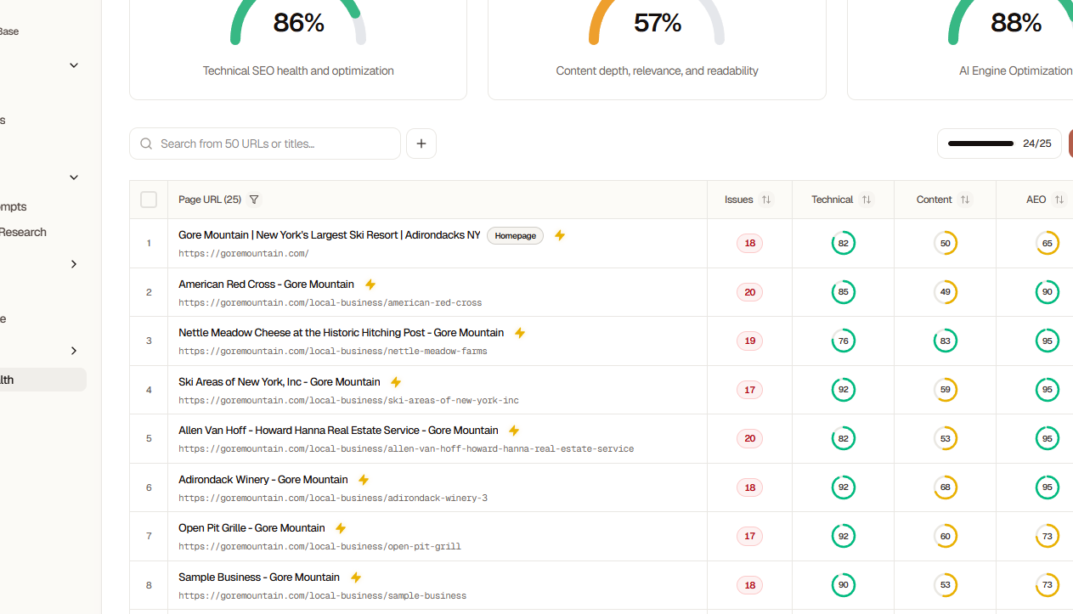Click the magnifier icon in the search box
Image resolution: width=1073 pixels, height=614 pixels.
pos(146,144)
